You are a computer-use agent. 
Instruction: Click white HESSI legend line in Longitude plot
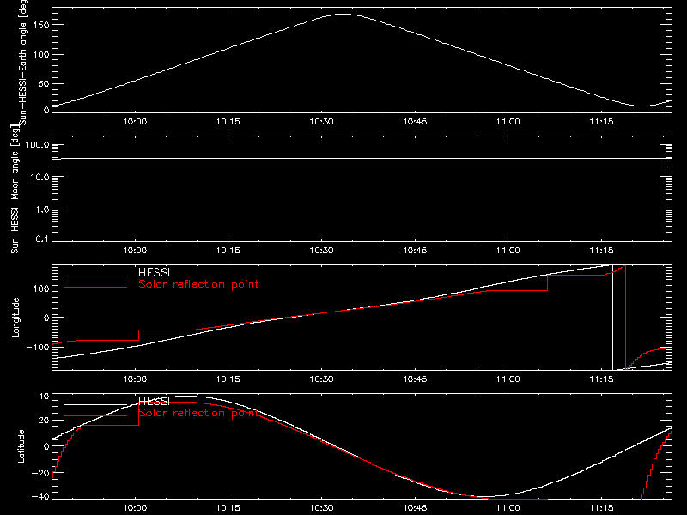[95, 276]
